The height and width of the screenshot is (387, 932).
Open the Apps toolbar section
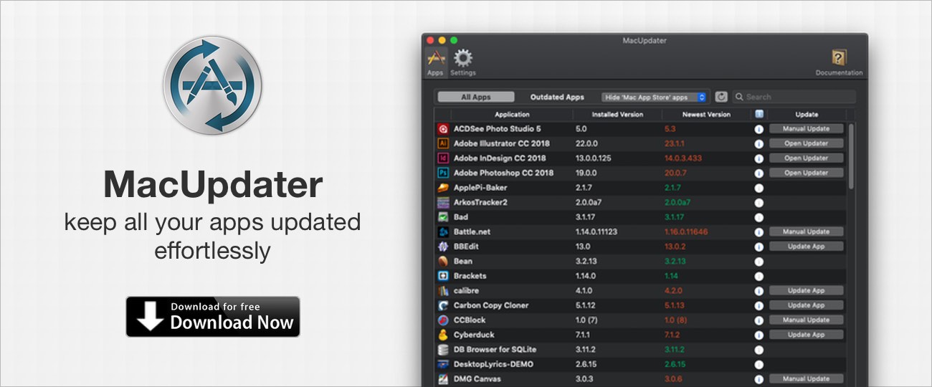(x=435, y=62)
